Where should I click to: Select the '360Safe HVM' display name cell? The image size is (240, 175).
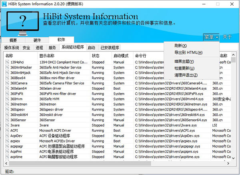point(49,99)
